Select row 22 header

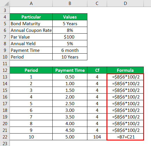point(5,137)
